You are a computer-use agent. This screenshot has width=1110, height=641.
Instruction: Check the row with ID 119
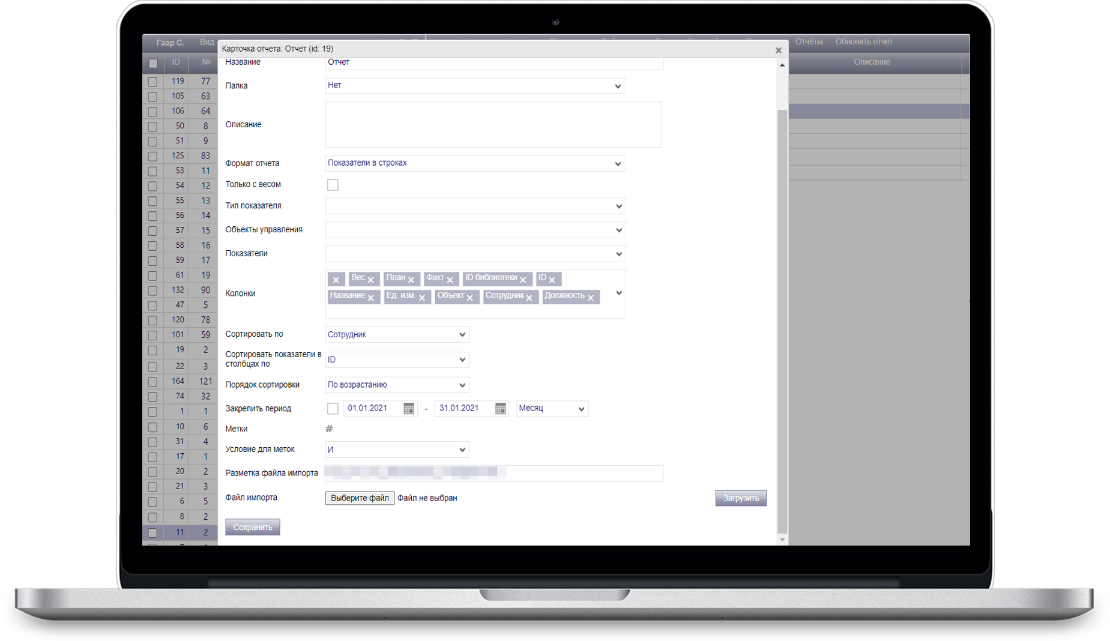(x=152, y=82)
